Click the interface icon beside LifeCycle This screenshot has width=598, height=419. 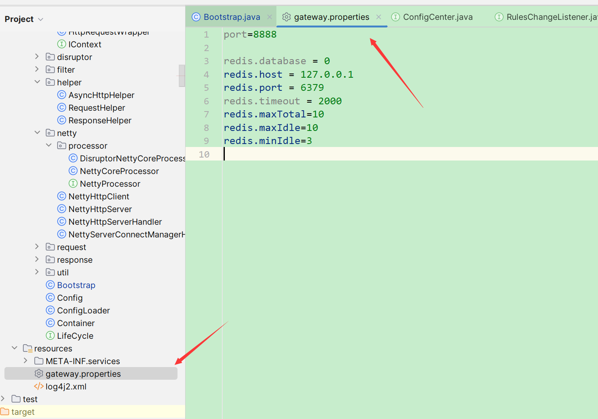pyautogui.click(x=50, y=336)
